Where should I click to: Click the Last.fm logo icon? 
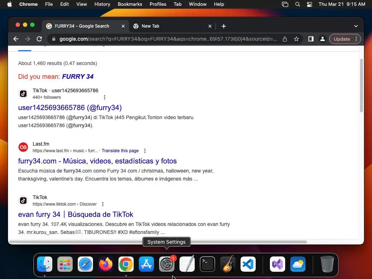23,147
